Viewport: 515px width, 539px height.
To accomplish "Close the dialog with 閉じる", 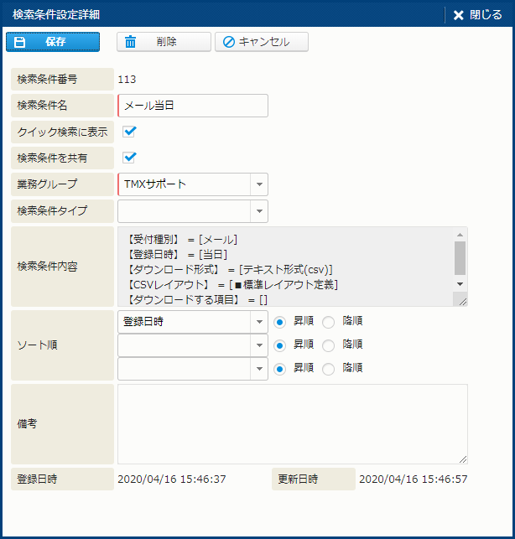I will pos(478,15).
